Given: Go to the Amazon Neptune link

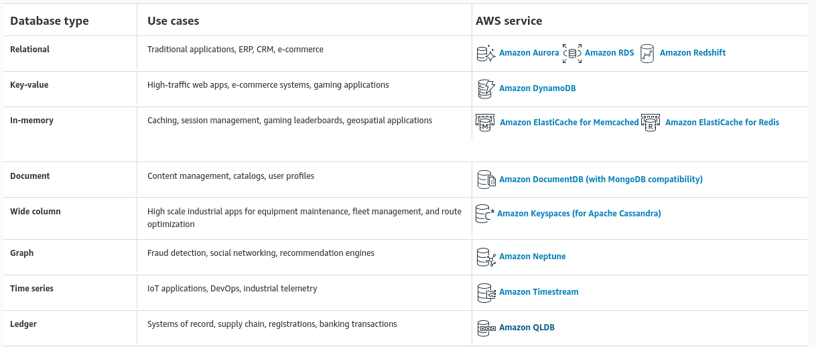Looking at the screenshot, I should coord(533,257).
